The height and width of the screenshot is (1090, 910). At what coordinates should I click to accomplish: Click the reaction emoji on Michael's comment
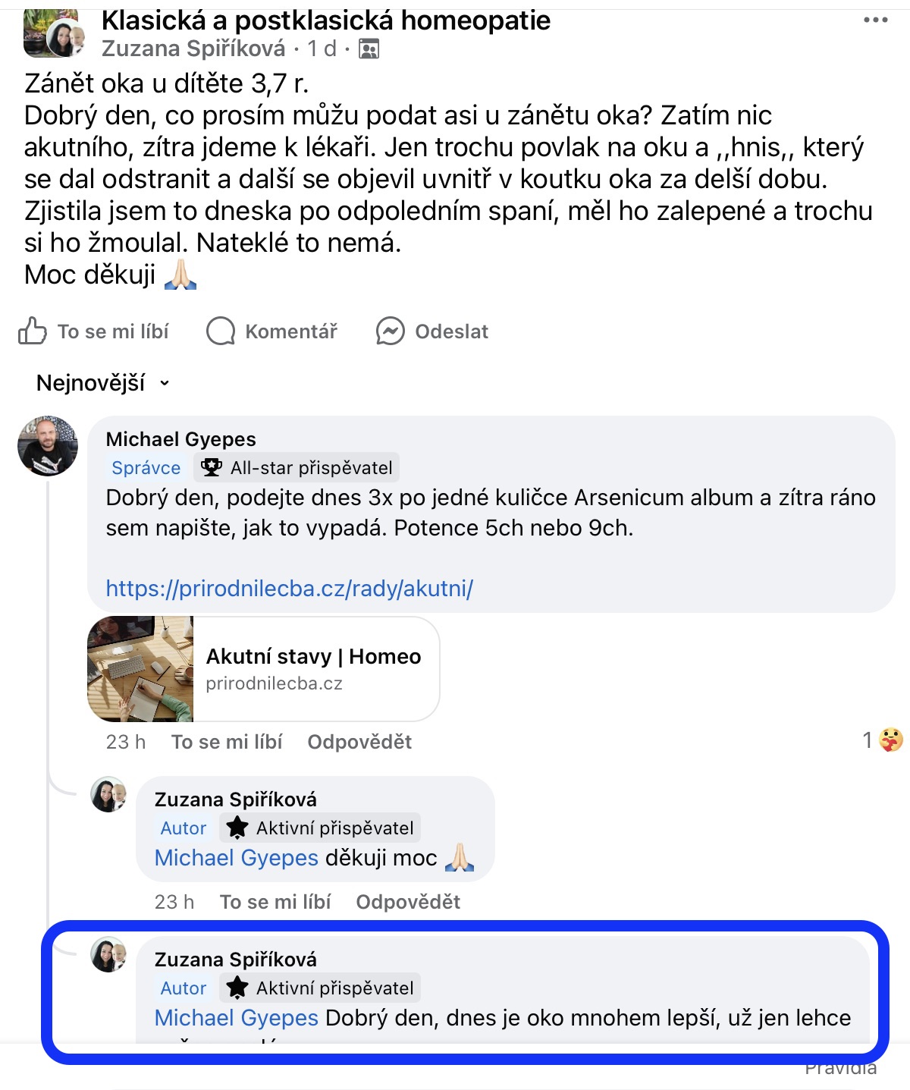[x=891, y=740]
